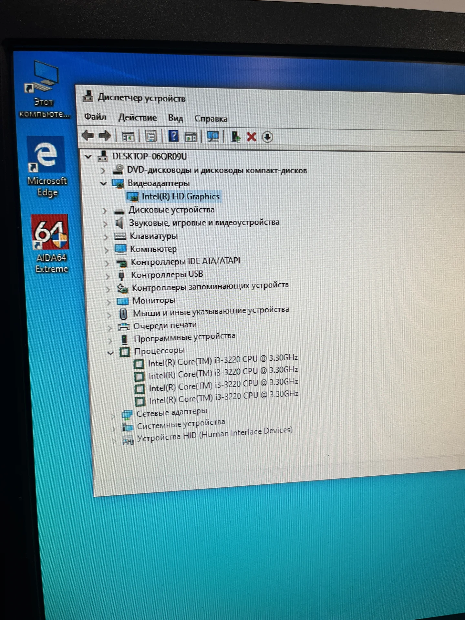The height and width of the screenshot is (620, 465).
Task: Click the Диспетчер устройств window title
Action: click(x=141, y=98)
